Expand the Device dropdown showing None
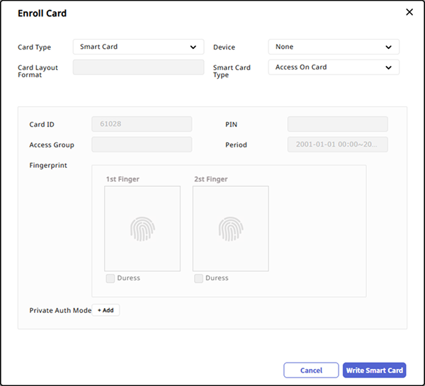The height and width of the screenshot is (386, 425). coord(333,47)
